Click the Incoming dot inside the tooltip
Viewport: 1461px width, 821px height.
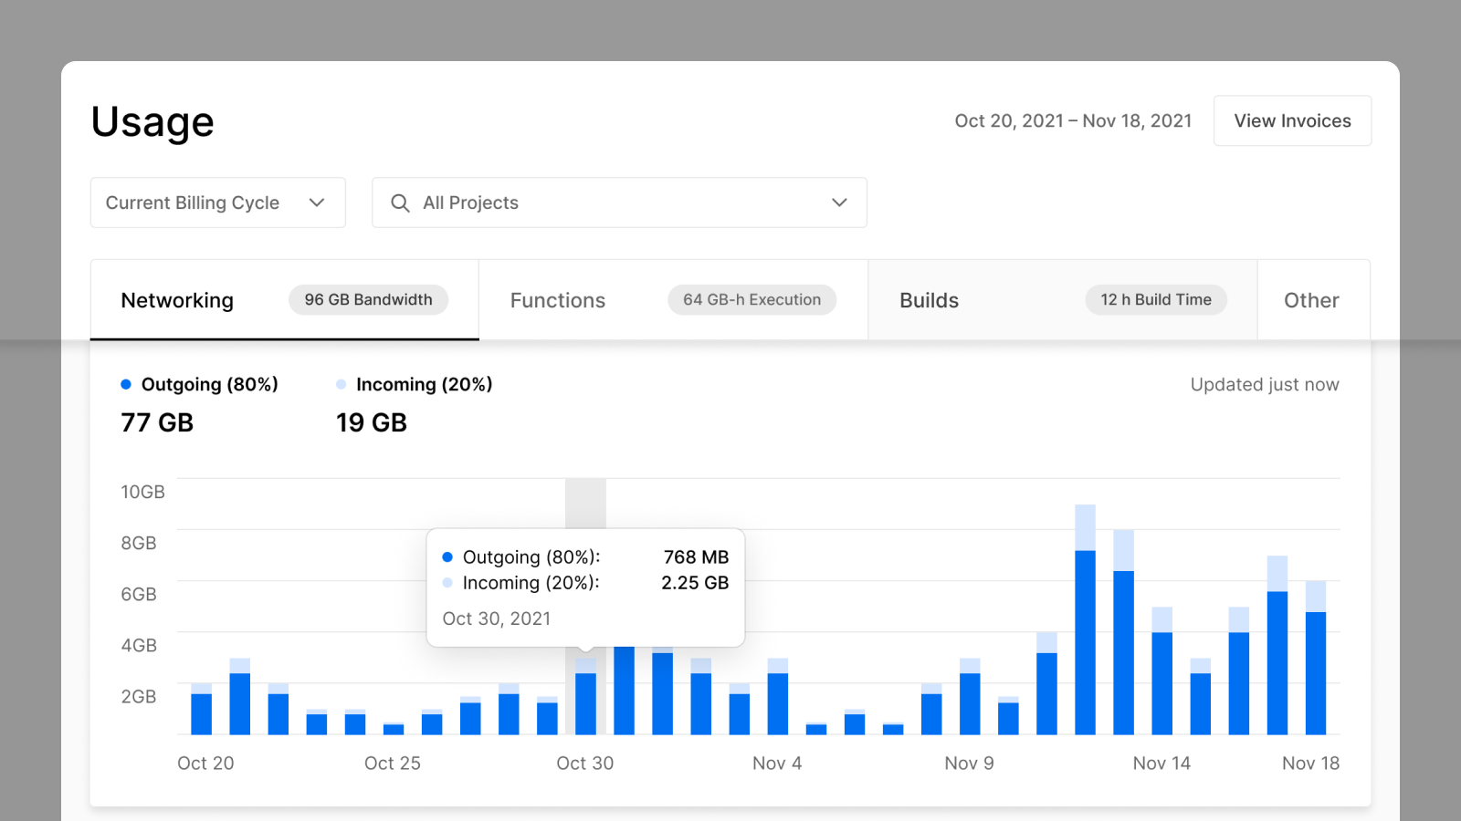coord(447,583)
